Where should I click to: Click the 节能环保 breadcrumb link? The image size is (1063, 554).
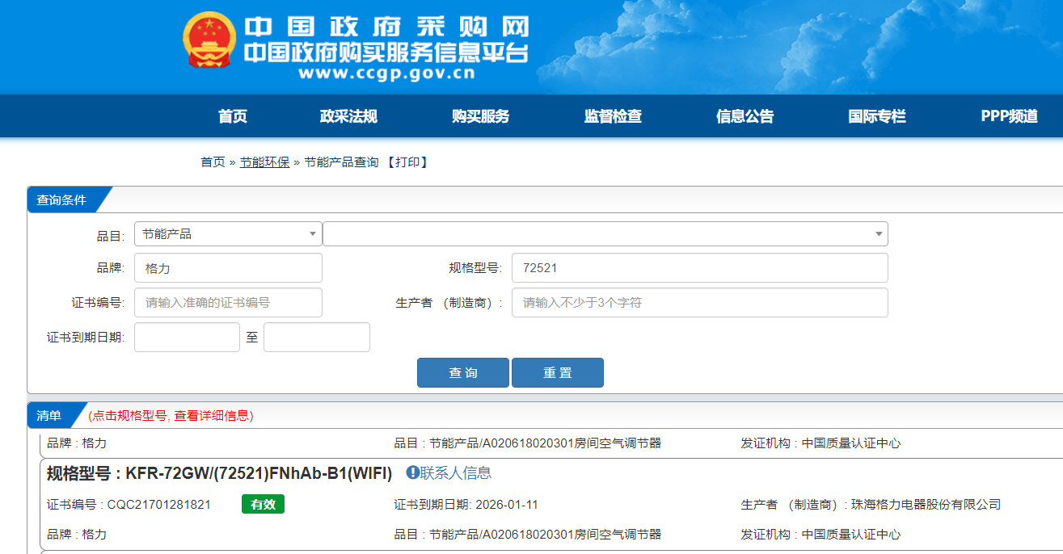point(264,162)
